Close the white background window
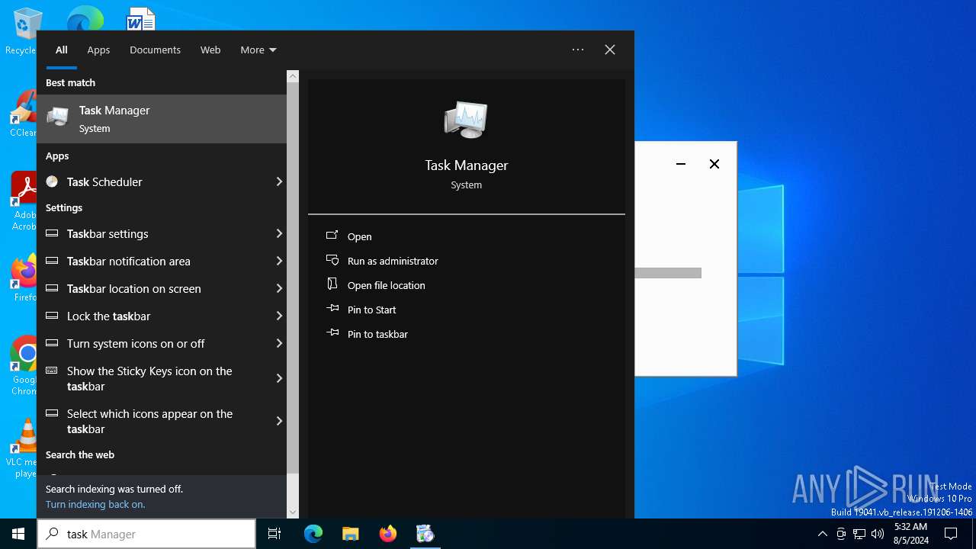 coord(714,164)
